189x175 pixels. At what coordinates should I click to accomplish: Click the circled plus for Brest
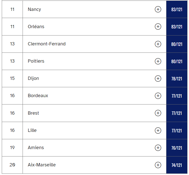tap(158, 113)
